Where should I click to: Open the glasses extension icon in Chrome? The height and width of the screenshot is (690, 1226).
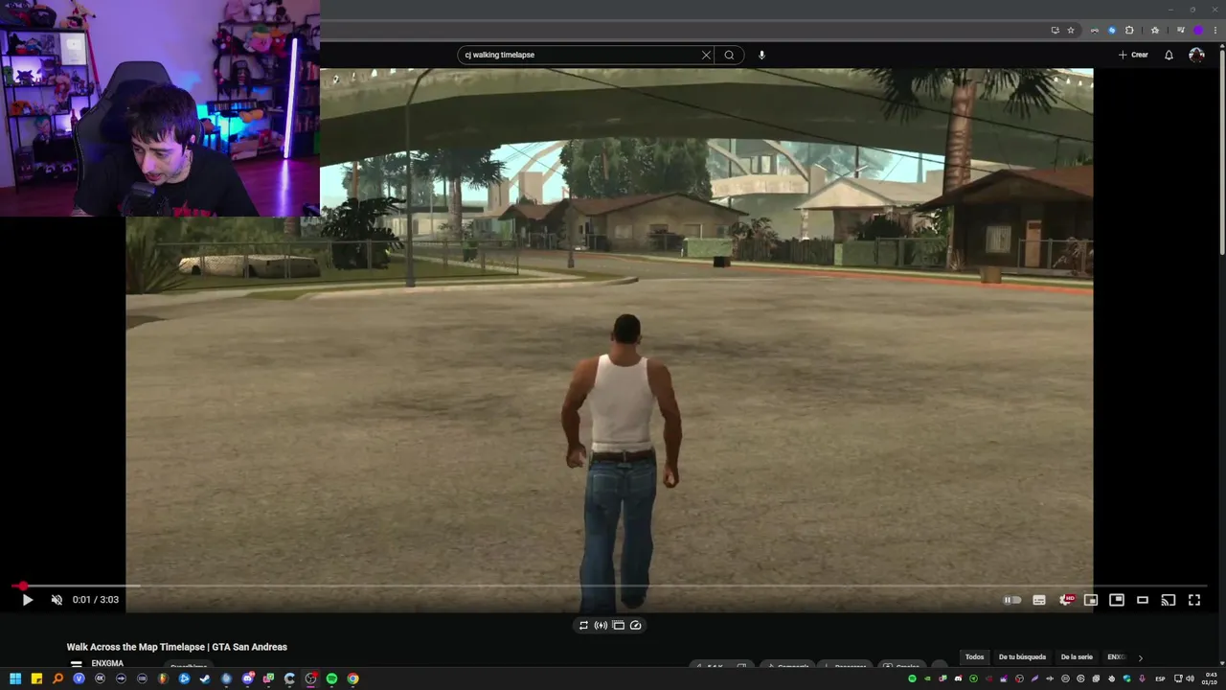click(x=1095, y=31)
